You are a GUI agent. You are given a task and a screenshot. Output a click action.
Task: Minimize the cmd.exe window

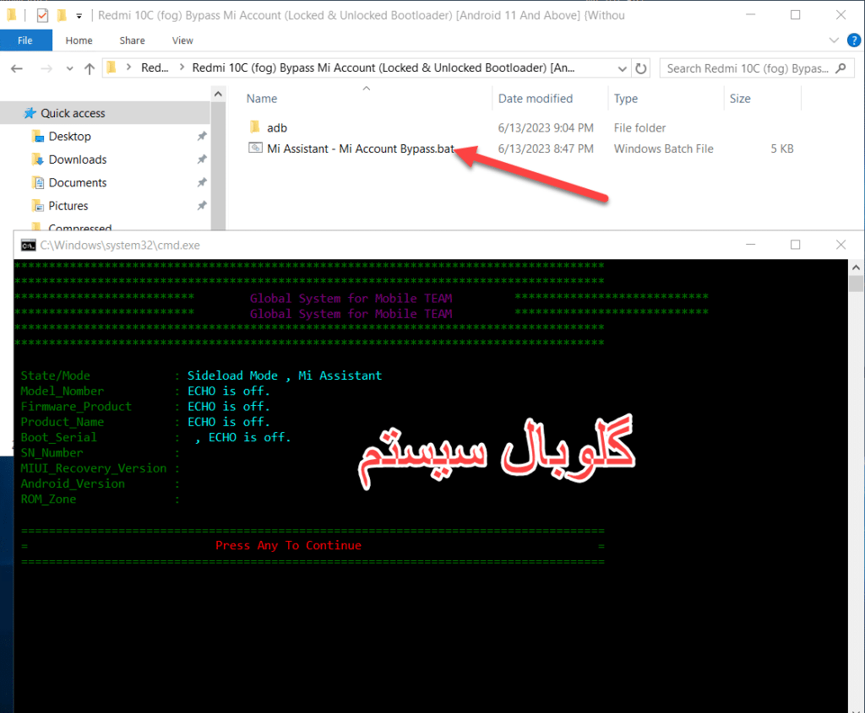[750, 245]
